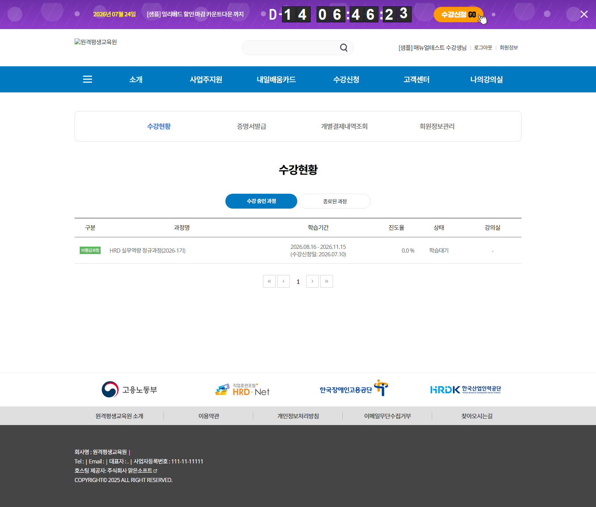Select the 수강현황 sub-tab
Image resolution: width=596 pixels, height=507 pixels.
pos(159,126)
